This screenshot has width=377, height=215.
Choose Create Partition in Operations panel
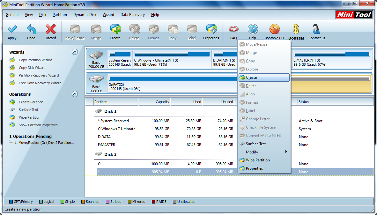(x=31, y=102)
